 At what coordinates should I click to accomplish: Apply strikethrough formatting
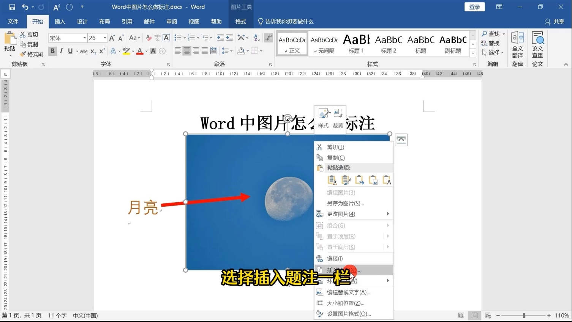[x=84, y=51]
